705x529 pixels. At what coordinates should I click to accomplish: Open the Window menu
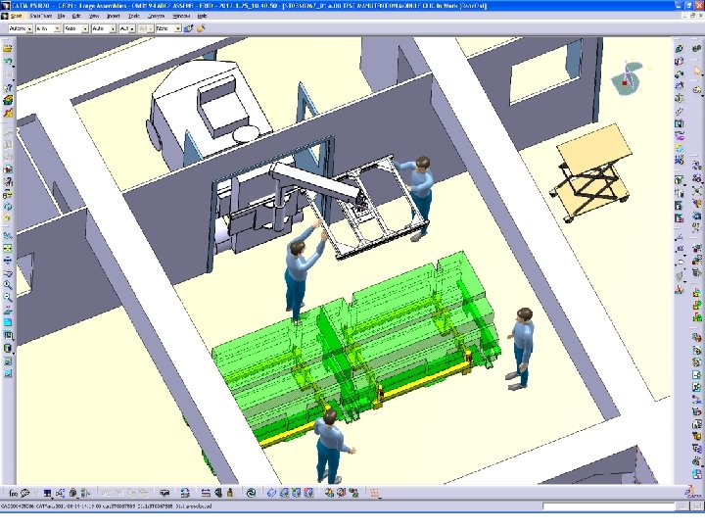coord(181,16)
